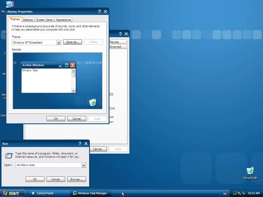Click the Run dialog program icon

pyautogui.click(x=8, y=156)
